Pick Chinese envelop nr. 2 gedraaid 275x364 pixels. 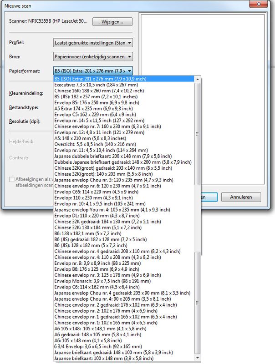pyautogui.click(x=124, y=305)
